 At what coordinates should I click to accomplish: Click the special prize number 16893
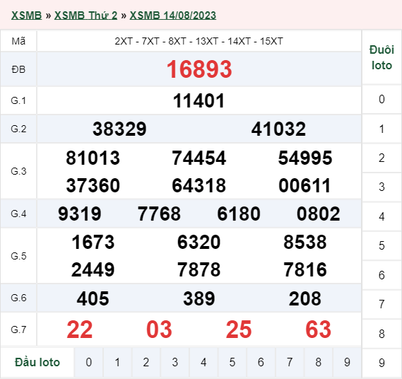click(199, 69)
